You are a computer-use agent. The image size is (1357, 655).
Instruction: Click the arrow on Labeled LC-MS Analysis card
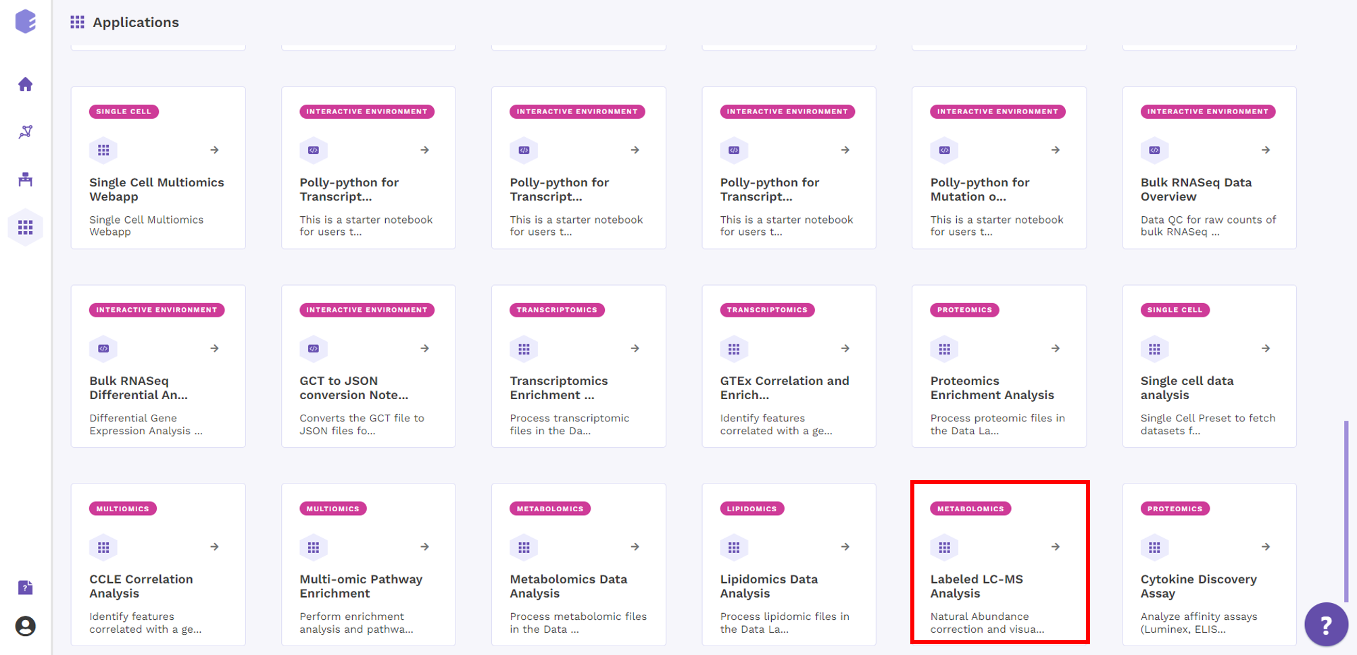1056,547
